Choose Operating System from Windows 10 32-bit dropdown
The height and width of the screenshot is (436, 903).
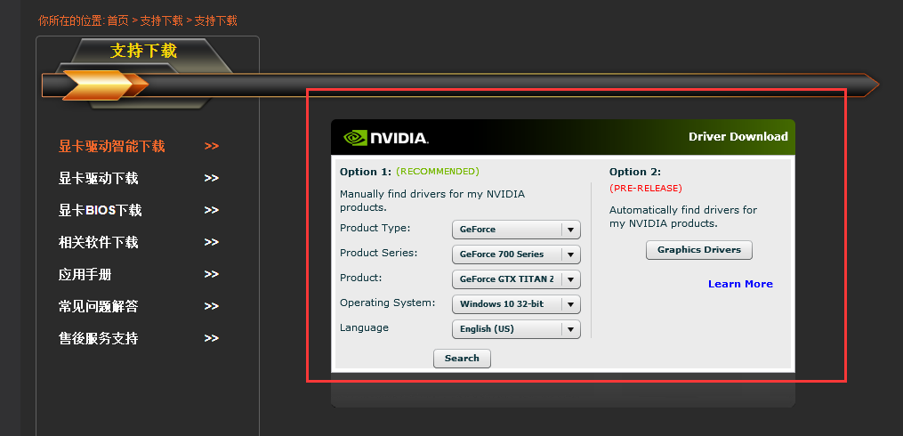516,304
